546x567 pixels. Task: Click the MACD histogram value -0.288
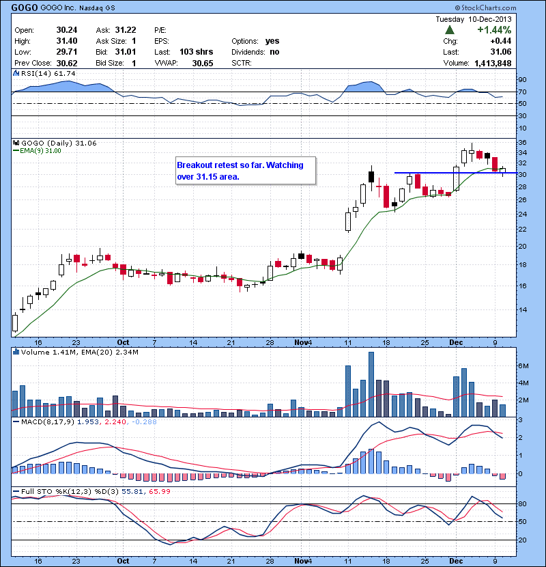click(144, 421)
